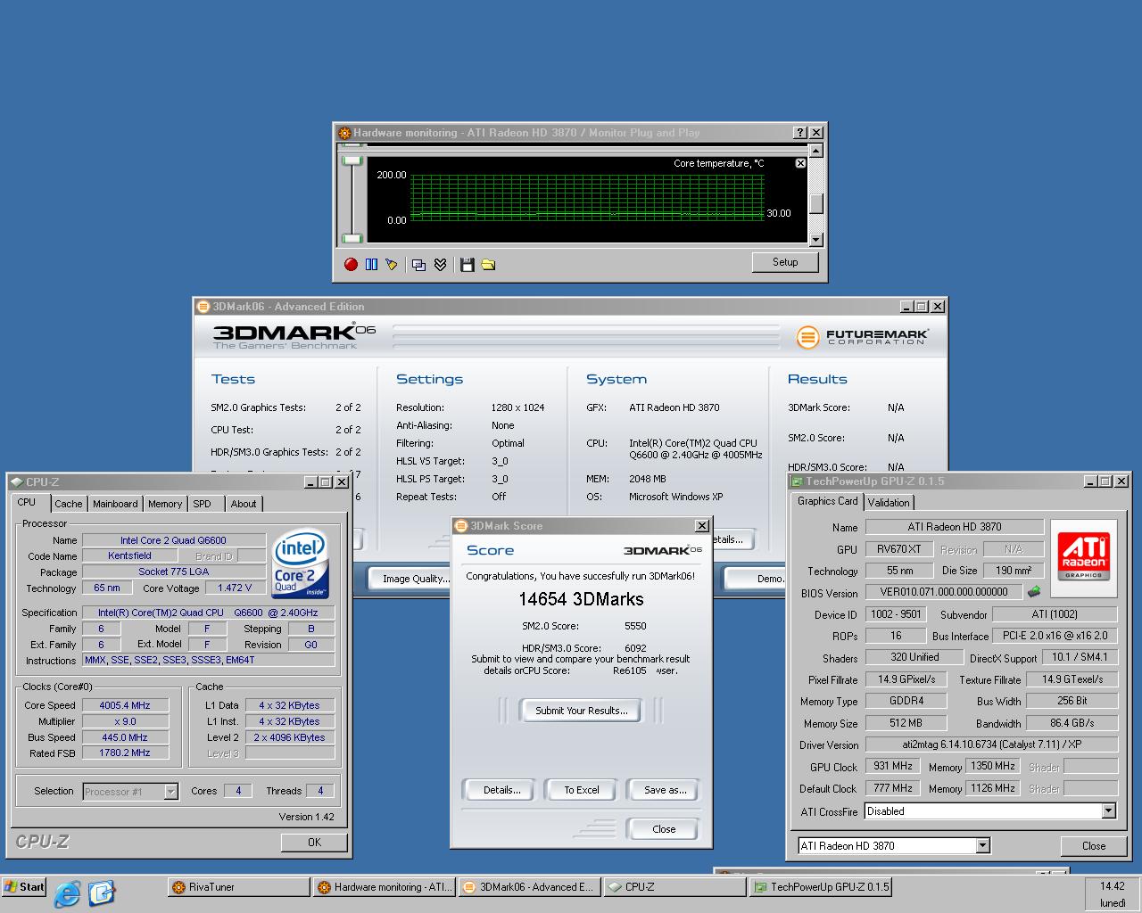Click Core Speed value 4005.4 MHz
Viewport: 1142px width, 913px height.
click(x=125, y=705)
